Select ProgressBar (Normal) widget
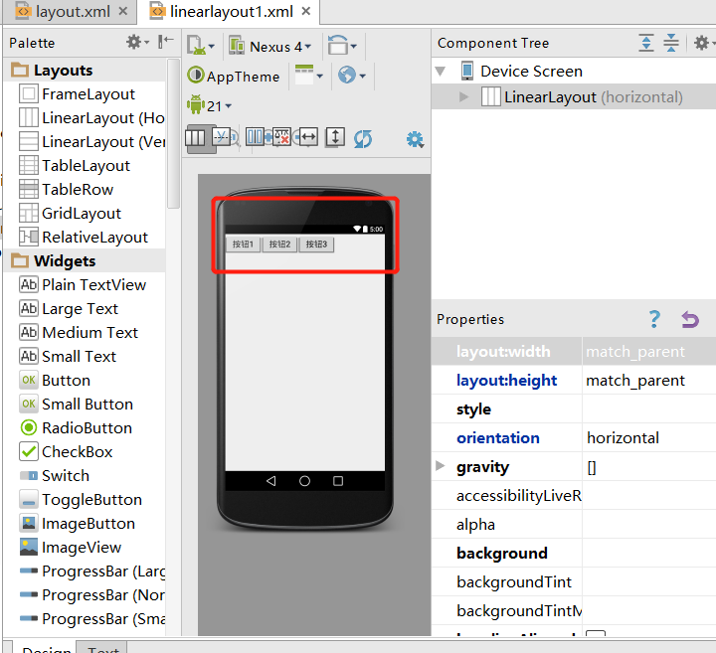The width and height of the screenshot is (716, 653). point(91,594)
